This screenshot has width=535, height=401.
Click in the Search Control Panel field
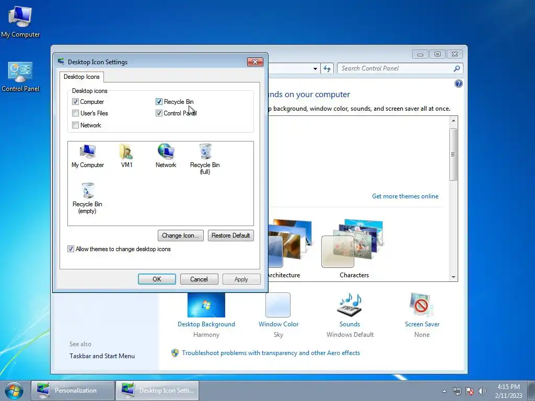(x=396, y=68)
